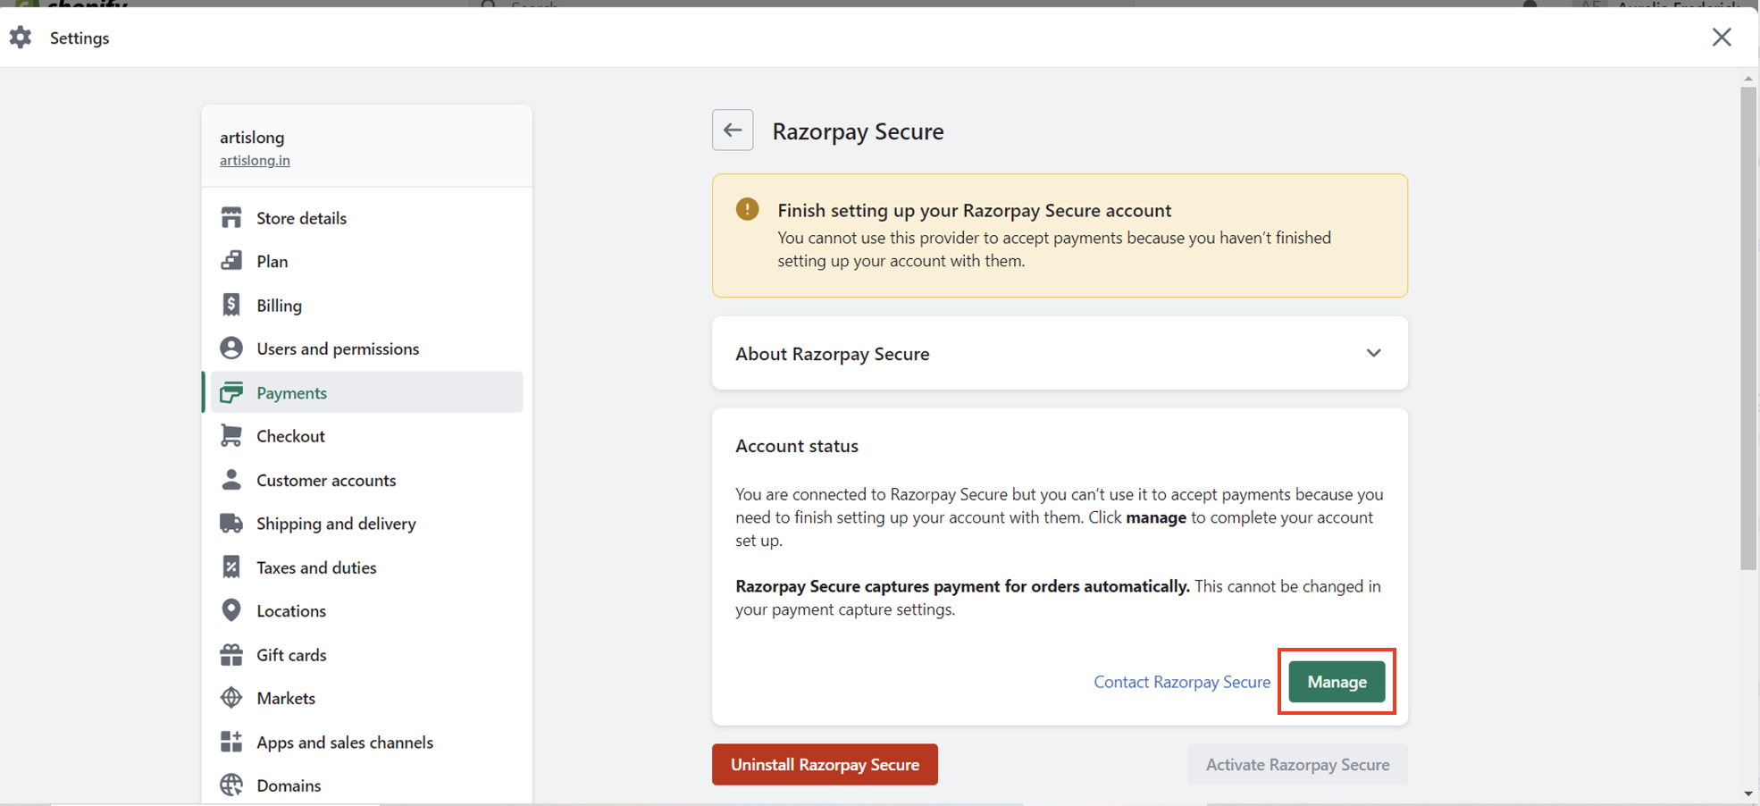Click the Customer accounts person icon
The width and height of the screenshot is (1760, 806).
(231, 480)
